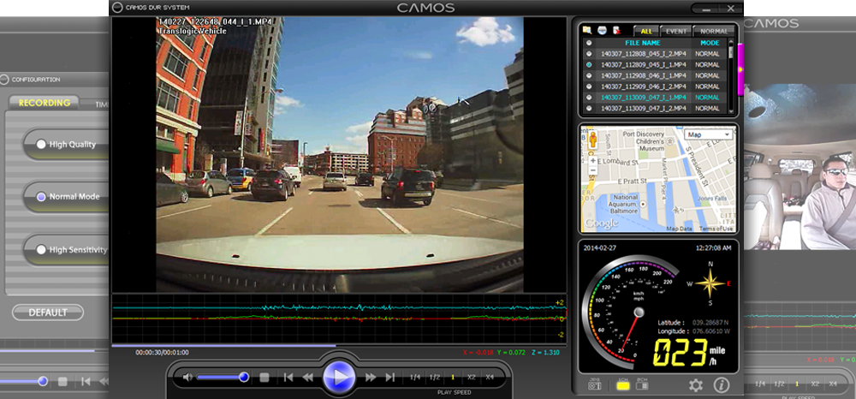This screenshot has height=399, width=856.
Task: Click the Map Data link
Action: click(x=679, y=229)
